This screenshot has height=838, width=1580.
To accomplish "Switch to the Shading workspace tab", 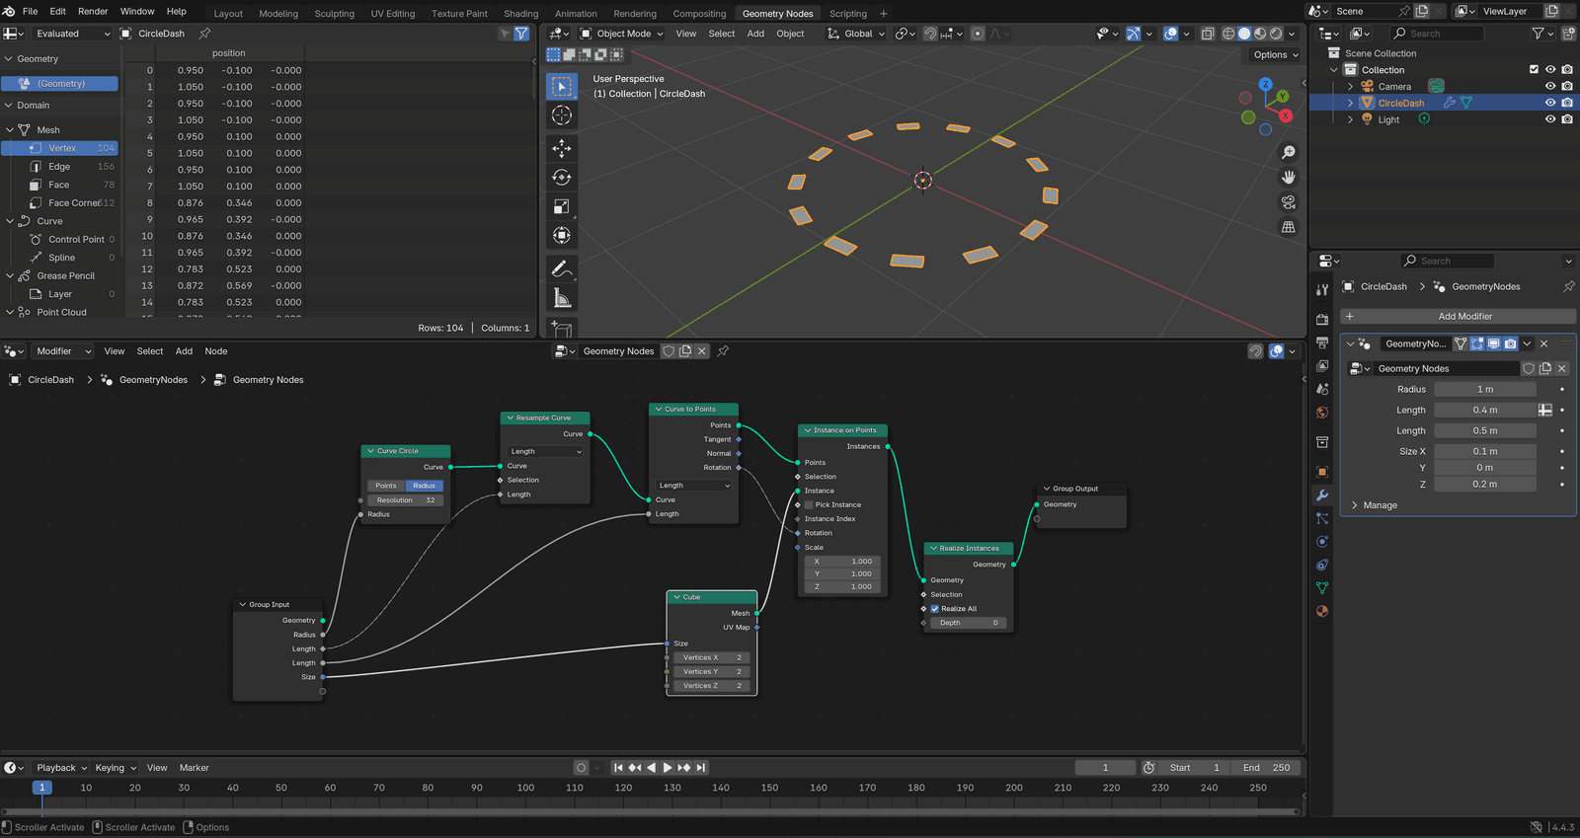I will [520, 14].
